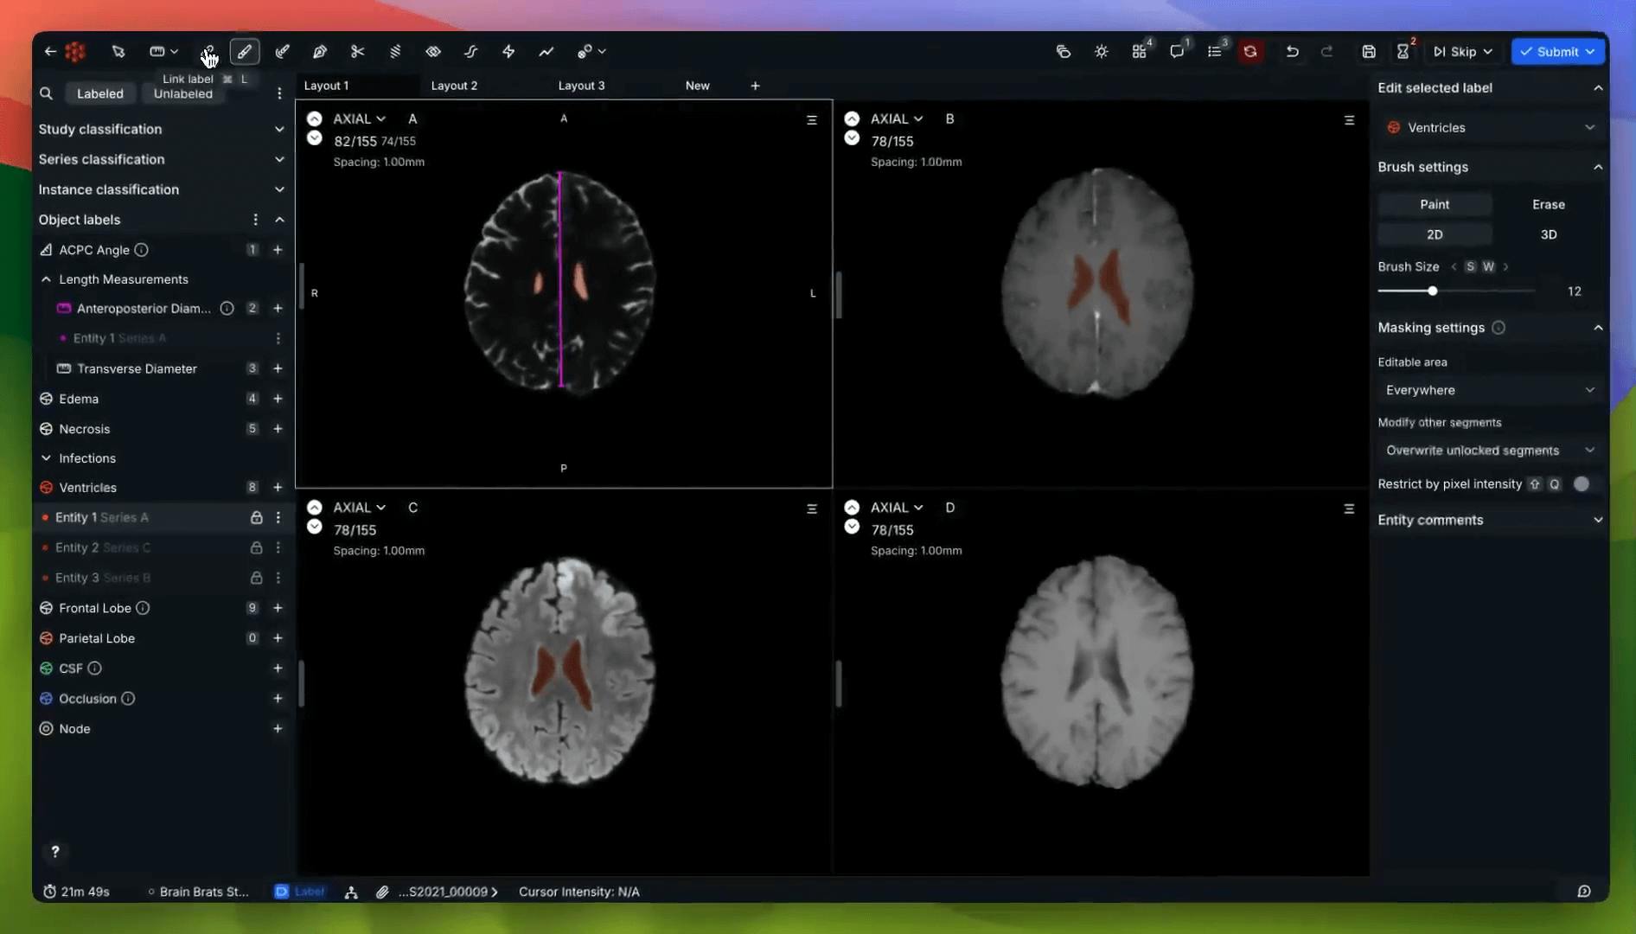Open options menu for Ventricles Entity 1
The height and width of the screenshot is (934, 1636).
point(278,517)
